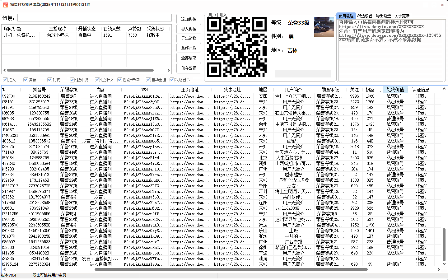Click the QR code image
Screen dimensions: 448x280
pyautogui.click(x=237, y=47)
